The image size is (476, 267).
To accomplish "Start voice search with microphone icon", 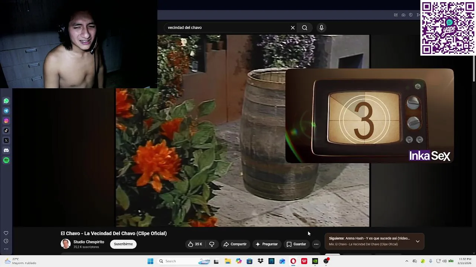I will pyautogui.click(x=322, y=27).
